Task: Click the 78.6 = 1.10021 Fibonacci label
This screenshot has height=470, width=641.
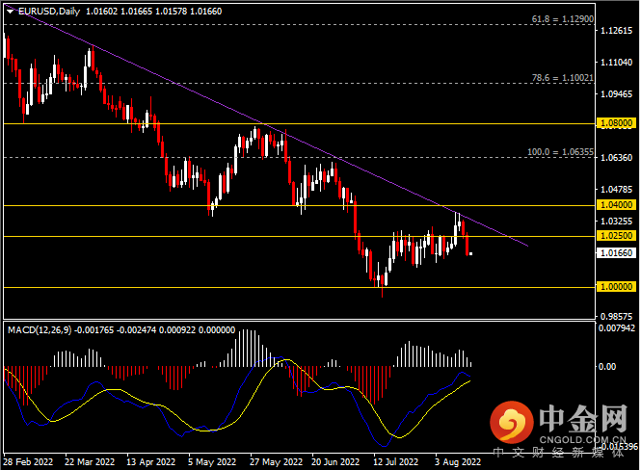Action: click(563, 78)
